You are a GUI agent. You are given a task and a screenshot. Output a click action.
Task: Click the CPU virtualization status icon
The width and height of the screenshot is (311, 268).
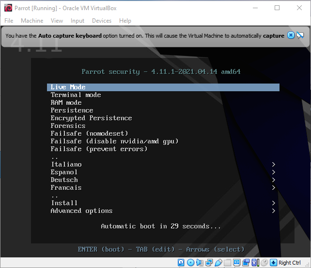(255, 263)
